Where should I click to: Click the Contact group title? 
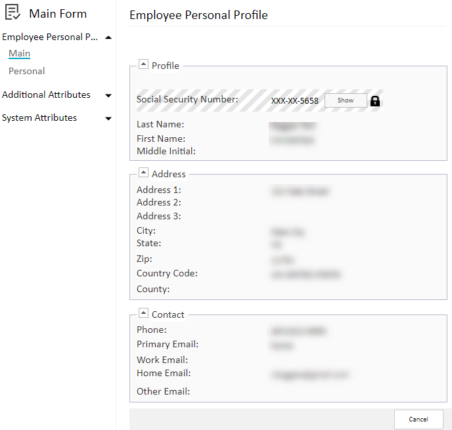point(168,314)
